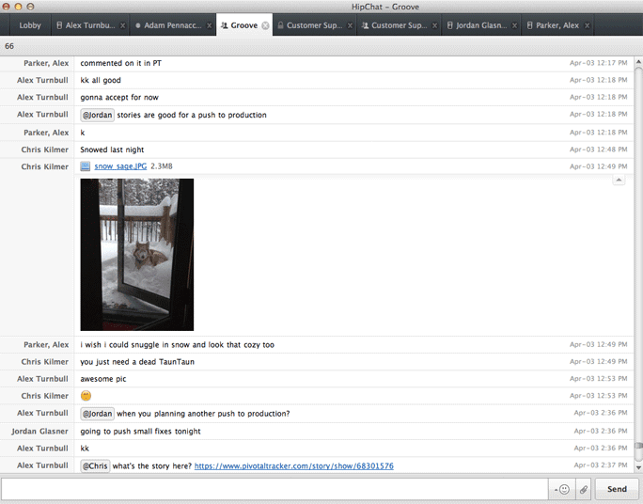This screenshot has width=643, height=504.
Task: Click sender name Jordan Glasner
Action: [x=39, y=431]
